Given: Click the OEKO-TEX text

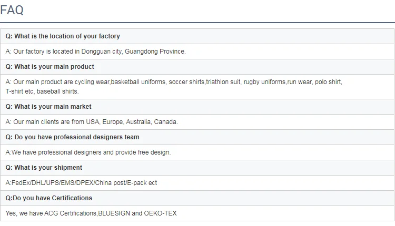Looking at the screenshot, I should [x=160, y=213].
